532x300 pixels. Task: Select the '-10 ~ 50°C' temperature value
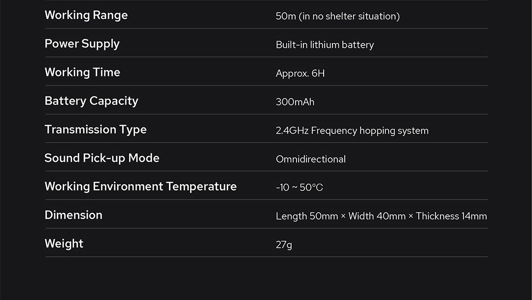click(299, 188)
